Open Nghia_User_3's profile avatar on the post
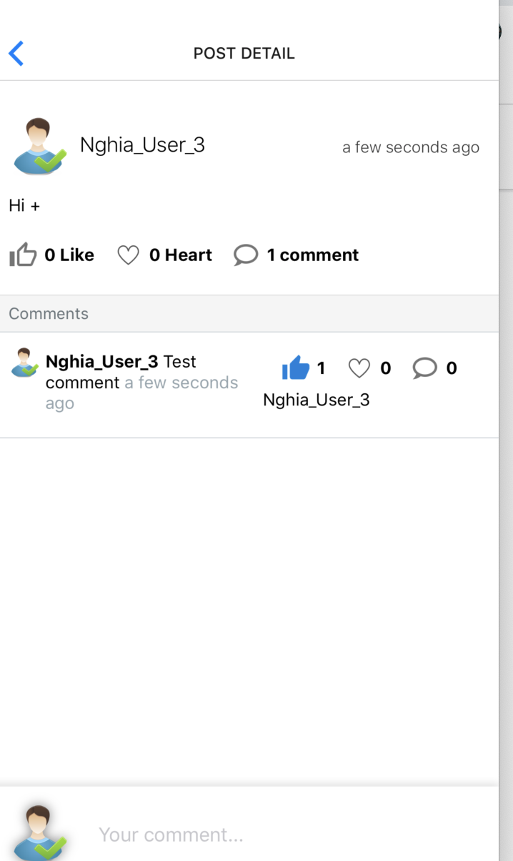 tap(39, 144)
